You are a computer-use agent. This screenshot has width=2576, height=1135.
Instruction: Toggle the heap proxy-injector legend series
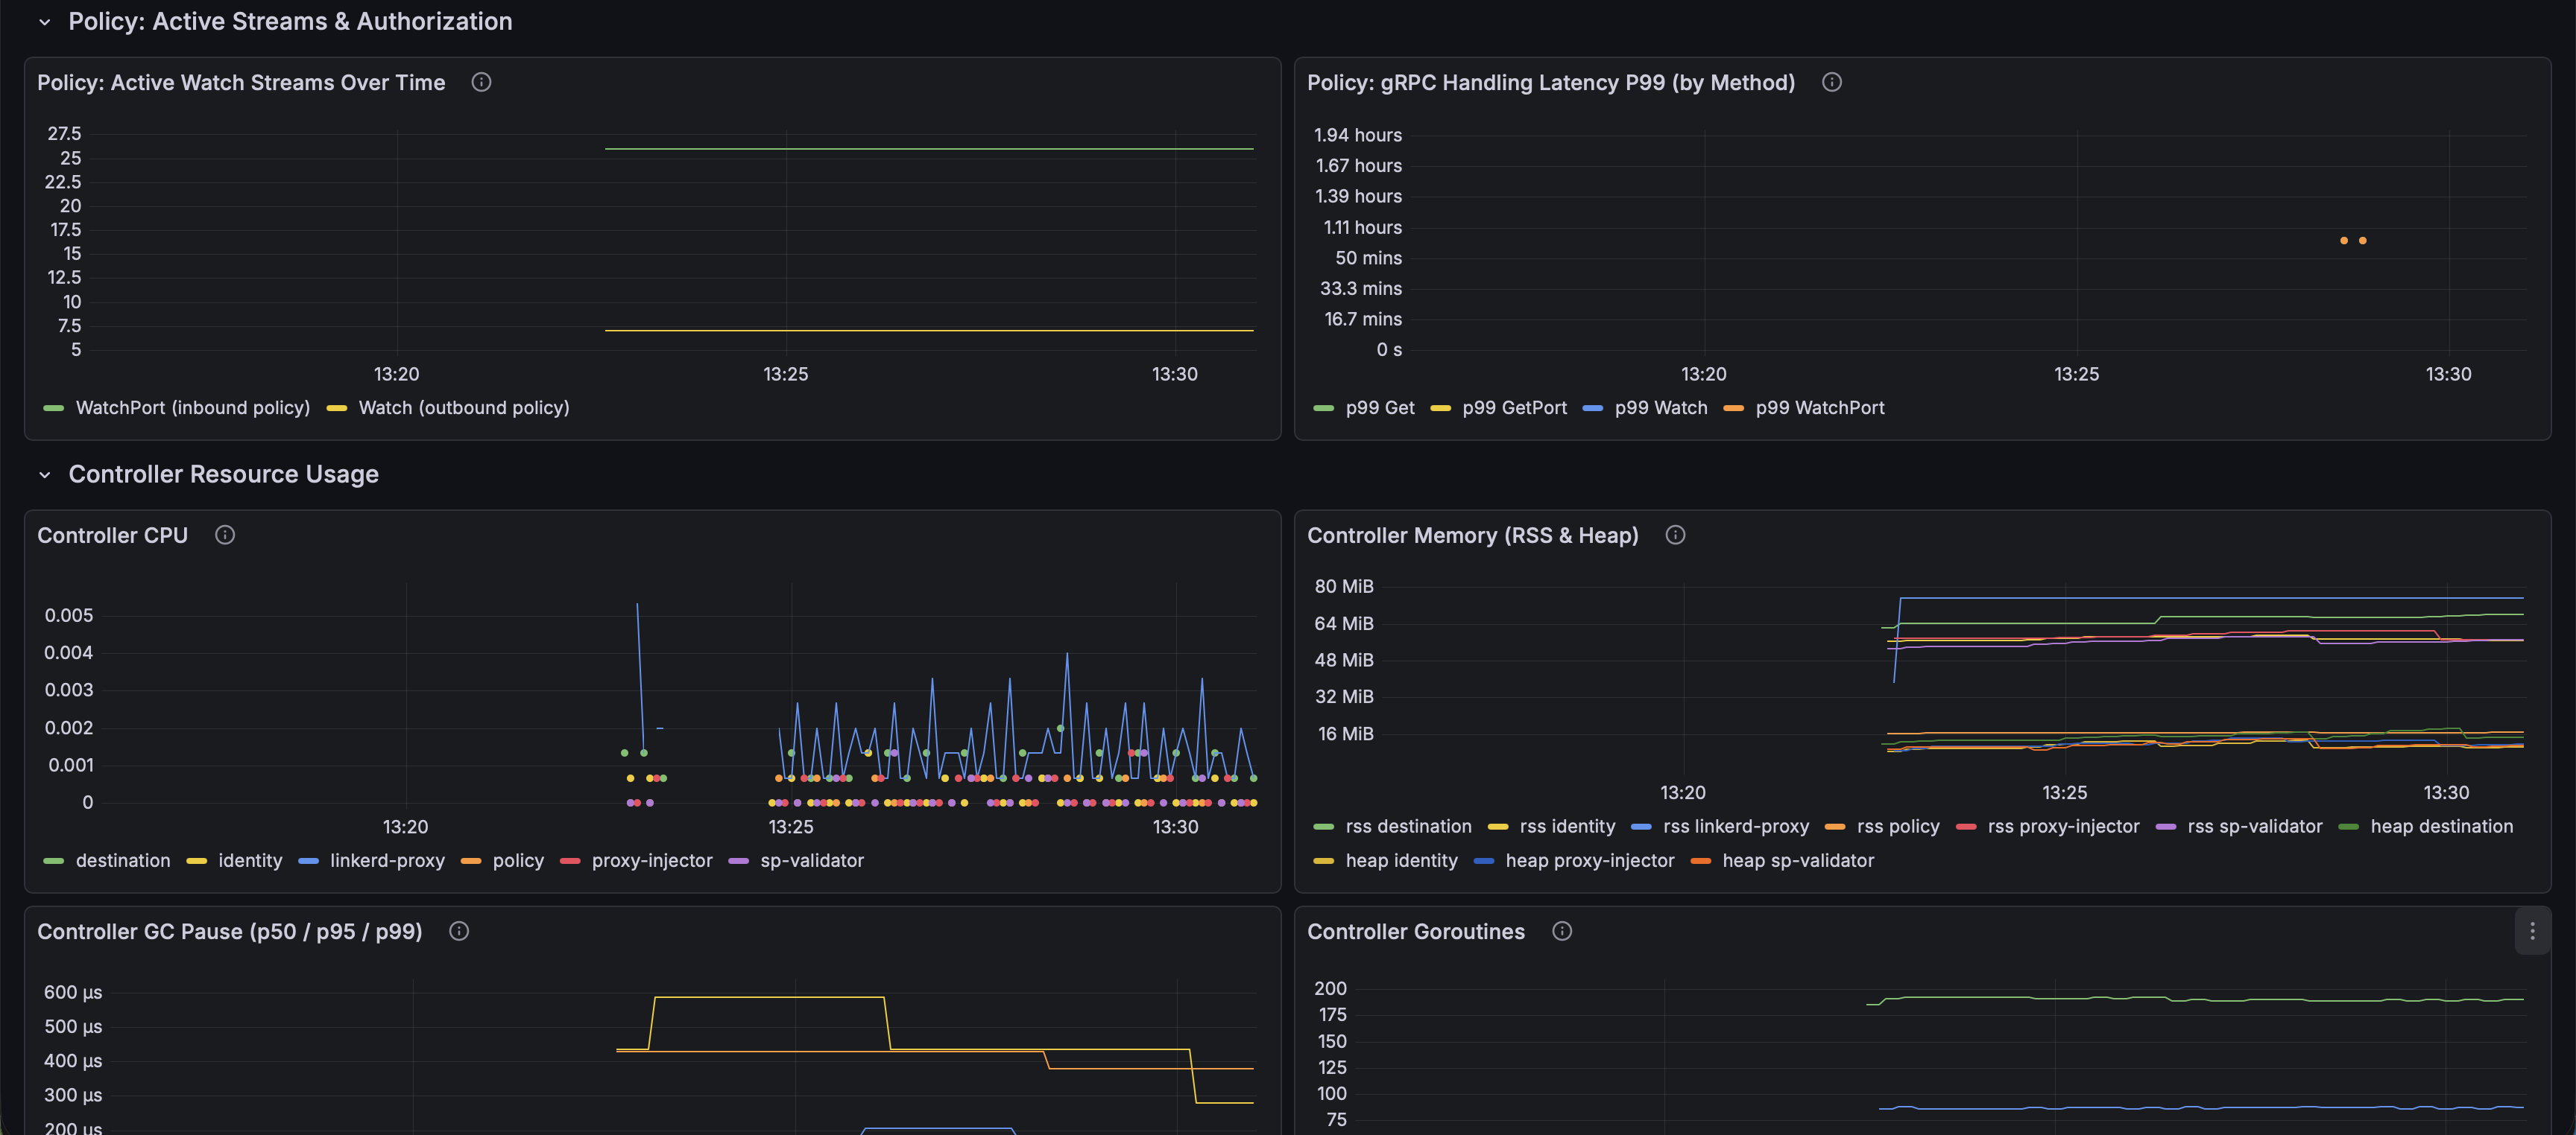[1590, 860]
